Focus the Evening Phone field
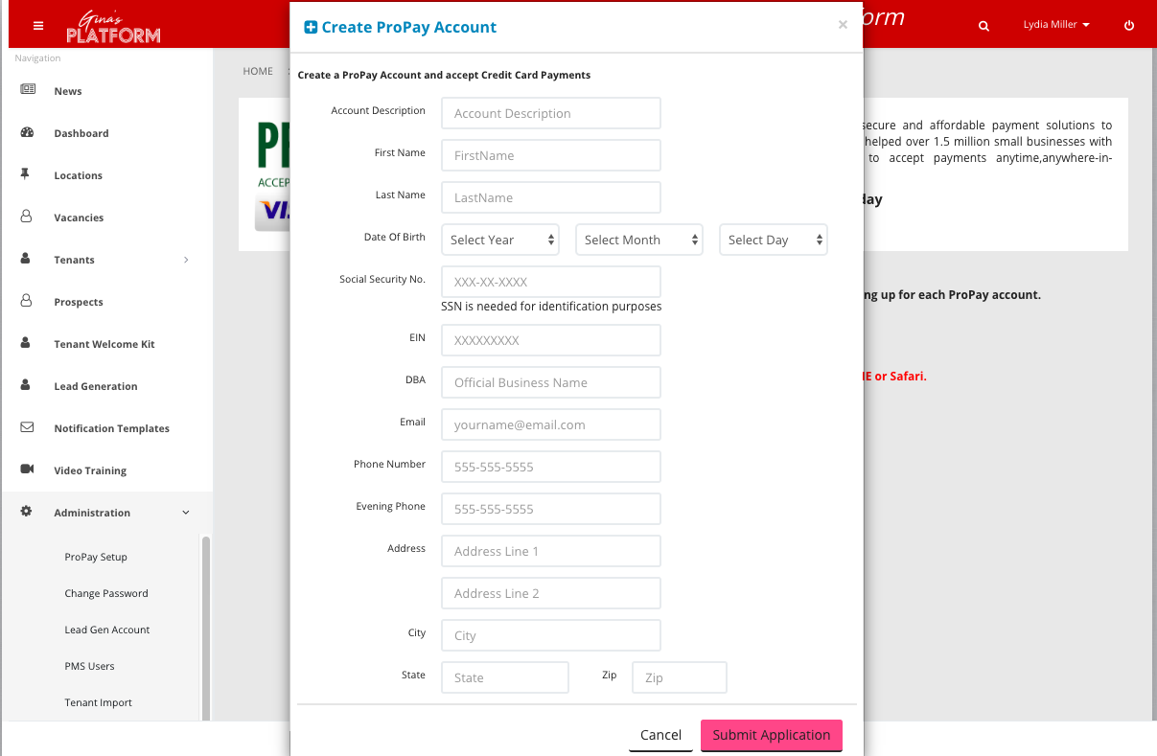This screenshot has width=1157, height=756. (x=551, y=509)
